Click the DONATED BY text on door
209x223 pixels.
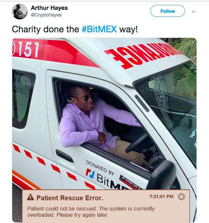coord(100,168)
